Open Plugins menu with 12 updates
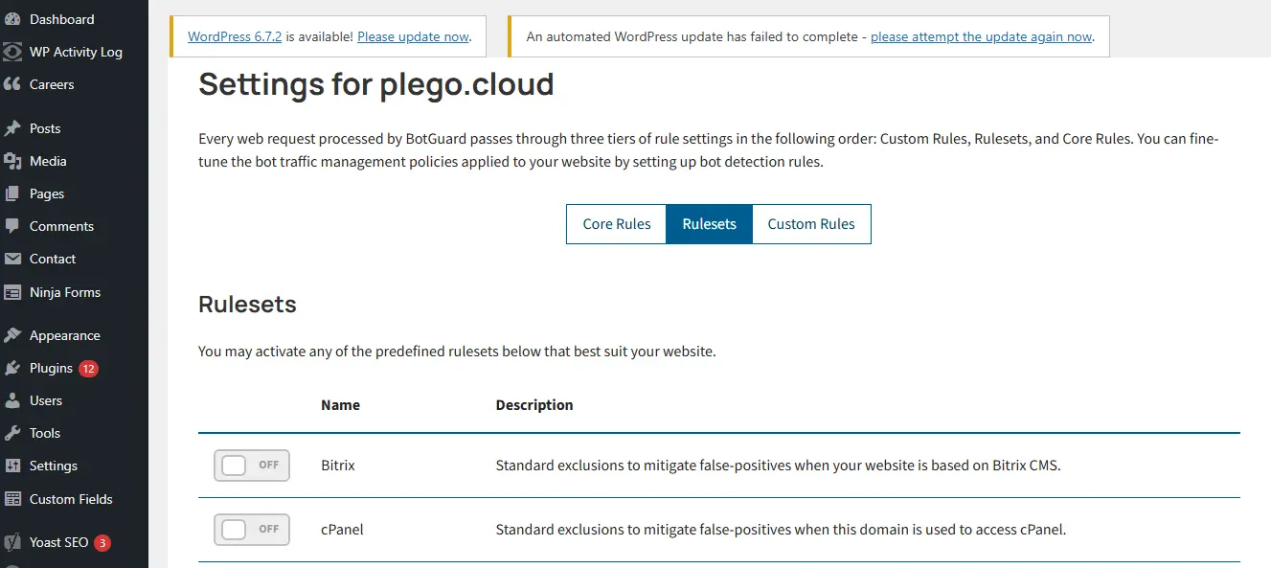This screenshot has width=1271, height=568. point(52,368)
